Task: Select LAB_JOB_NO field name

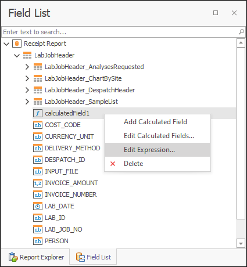Action: coord(63,229)
